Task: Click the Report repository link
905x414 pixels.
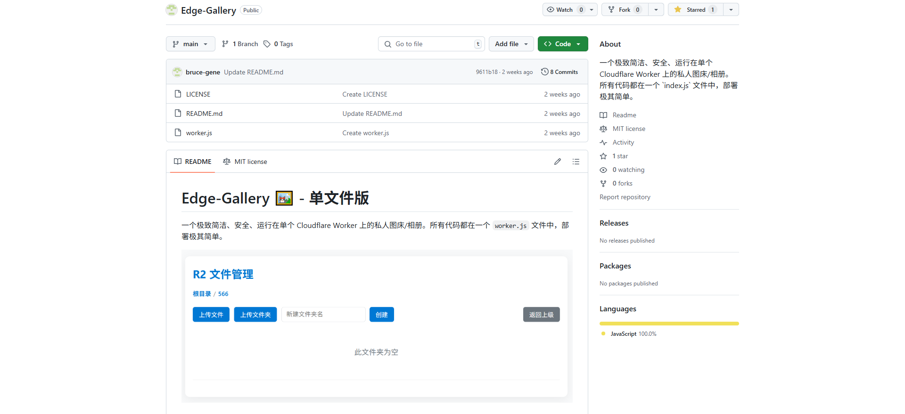Action: [x=625, y=197]
